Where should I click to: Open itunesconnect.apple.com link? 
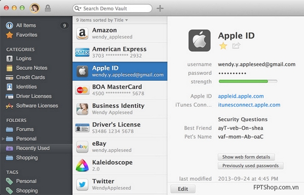tap(249, 105)
